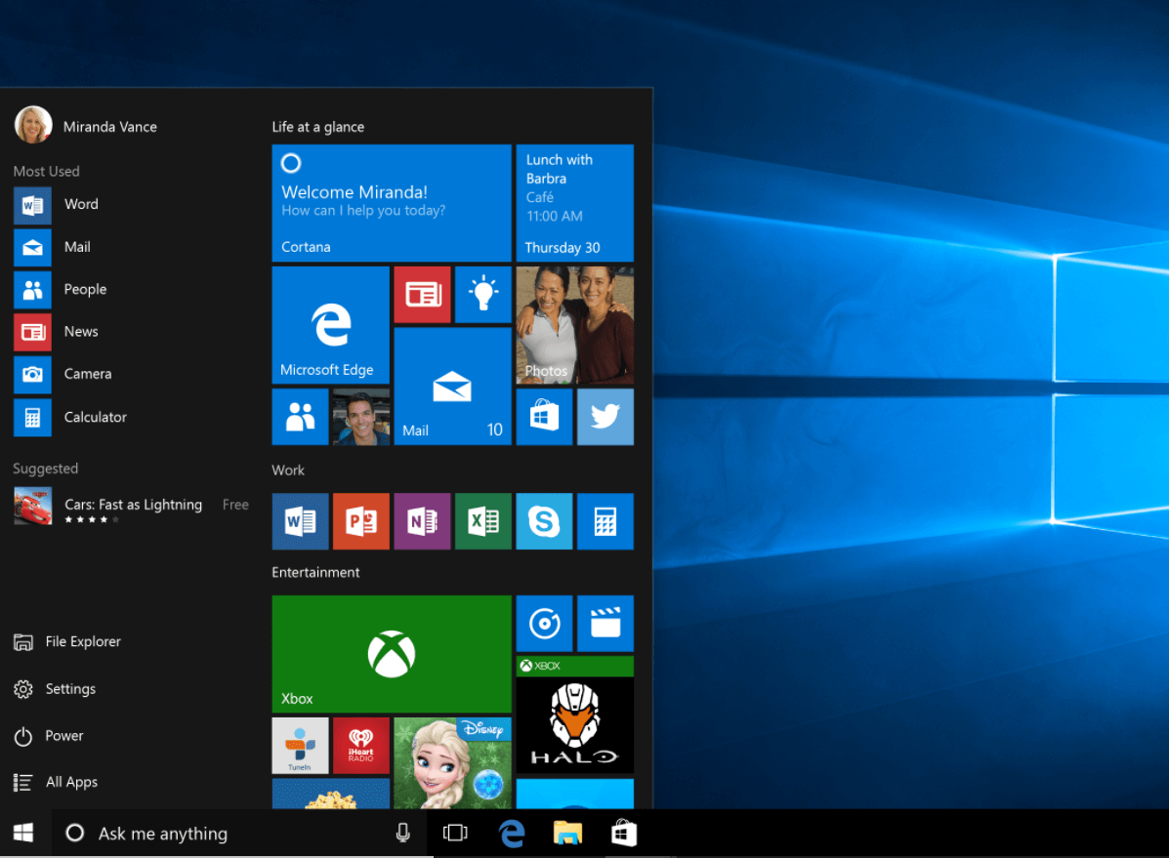
Task: Launch the Xbox tile
Action: (x=391, y=653)
